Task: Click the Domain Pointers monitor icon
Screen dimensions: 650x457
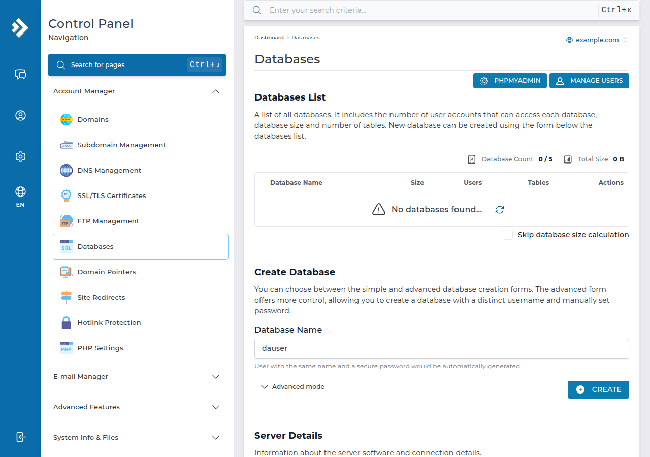Action: (66, 272)
